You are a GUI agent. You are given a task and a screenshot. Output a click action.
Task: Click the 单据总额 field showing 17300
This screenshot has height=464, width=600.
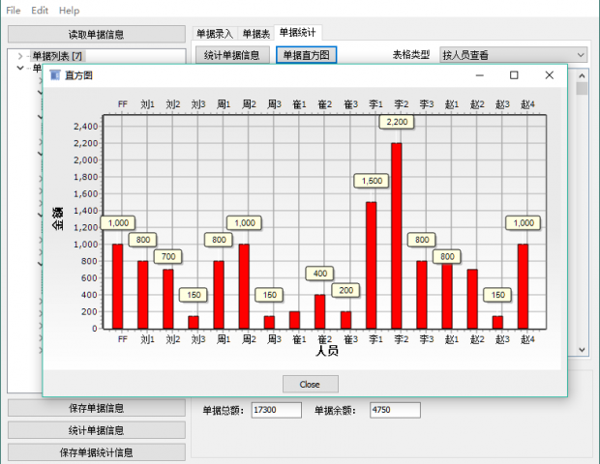pyautogui.click(x=275, y=411)
